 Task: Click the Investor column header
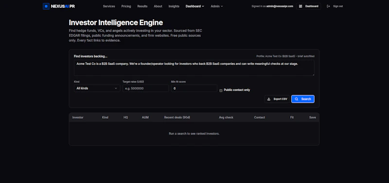tap(78, 118)
